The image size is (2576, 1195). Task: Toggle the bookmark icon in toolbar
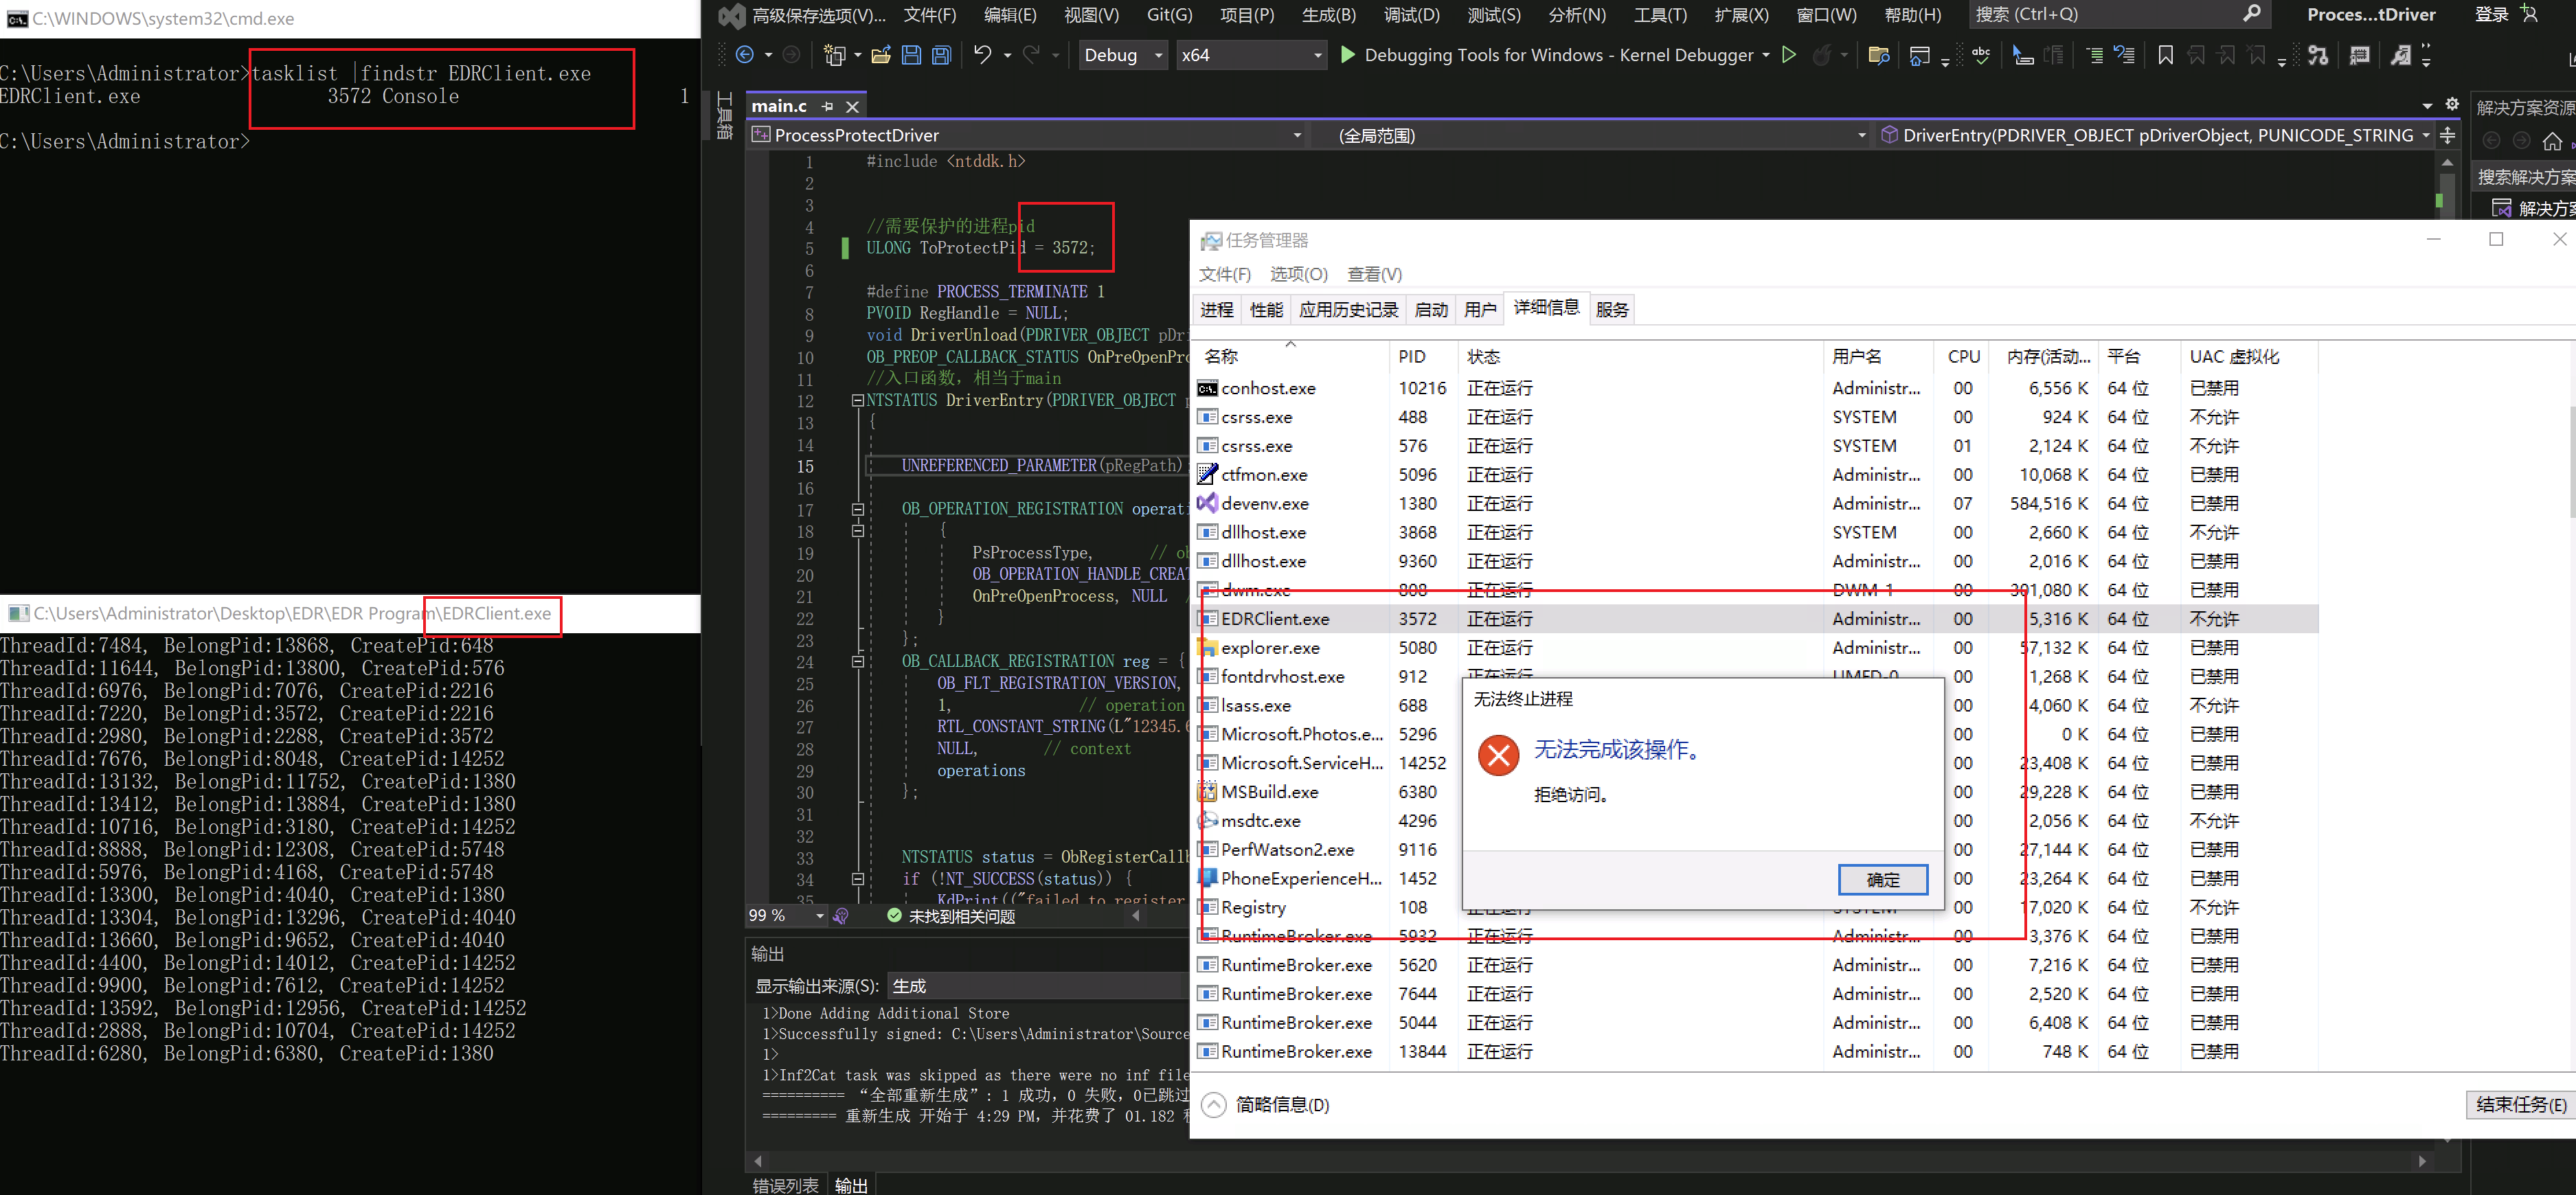(2165, 55)
